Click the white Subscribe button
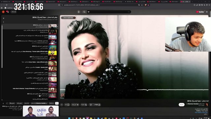This screenshot has height=119, width=211. (182, 104)
